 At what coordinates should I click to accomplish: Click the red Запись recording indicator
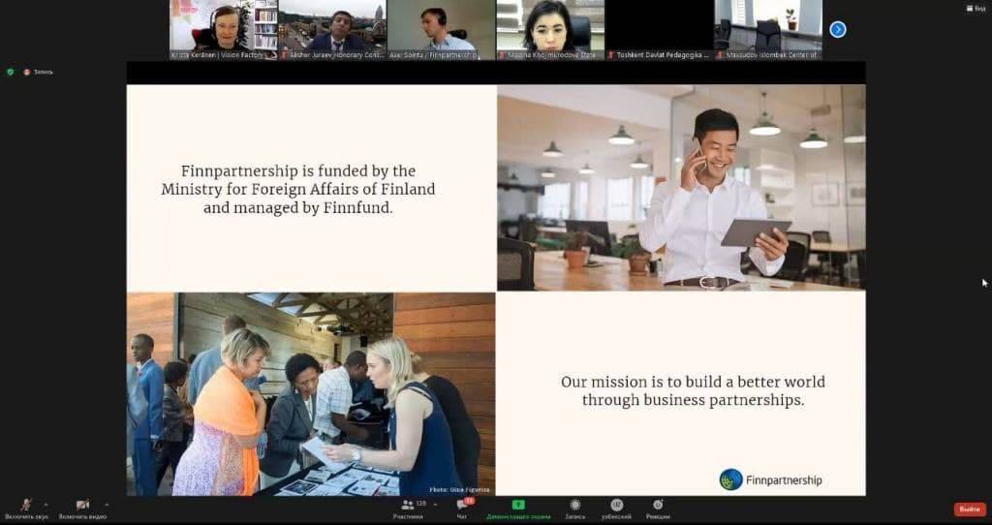tap(39, 72)
